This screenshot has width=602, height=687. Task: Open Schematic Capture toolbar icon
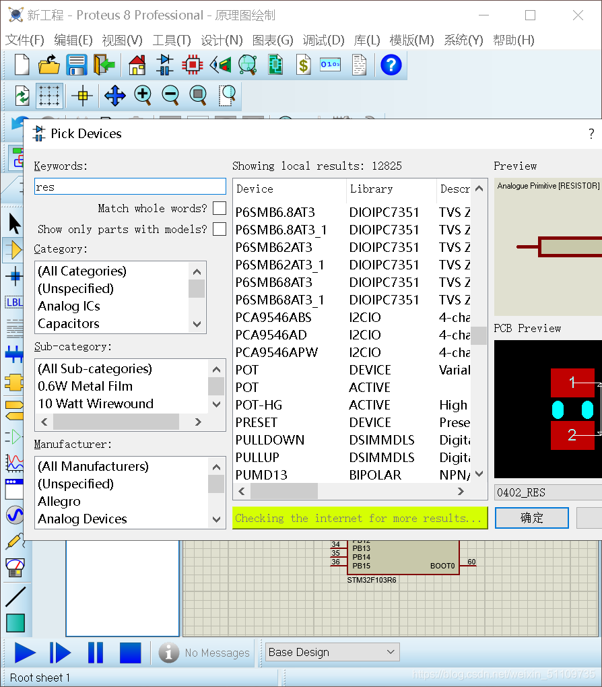click(165, 65)
